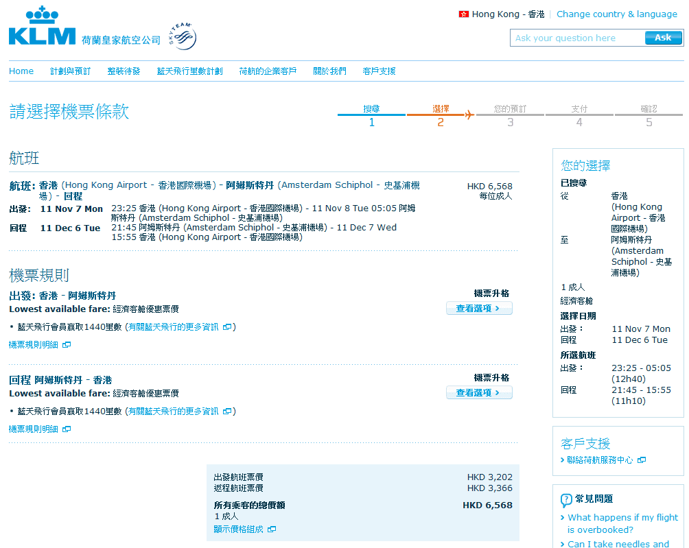Image resolution: width=689 pixels, height=548 pixels.
Task: Open the 計劃與預訂 menu
Action: point(70,71)
